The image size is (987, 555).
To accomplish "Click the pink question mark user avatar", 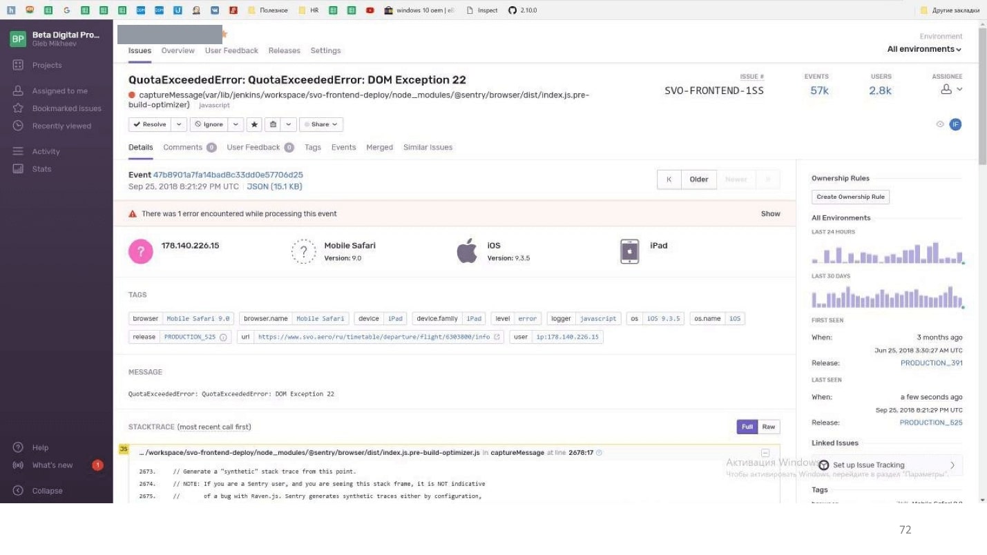I will point(141,251).
